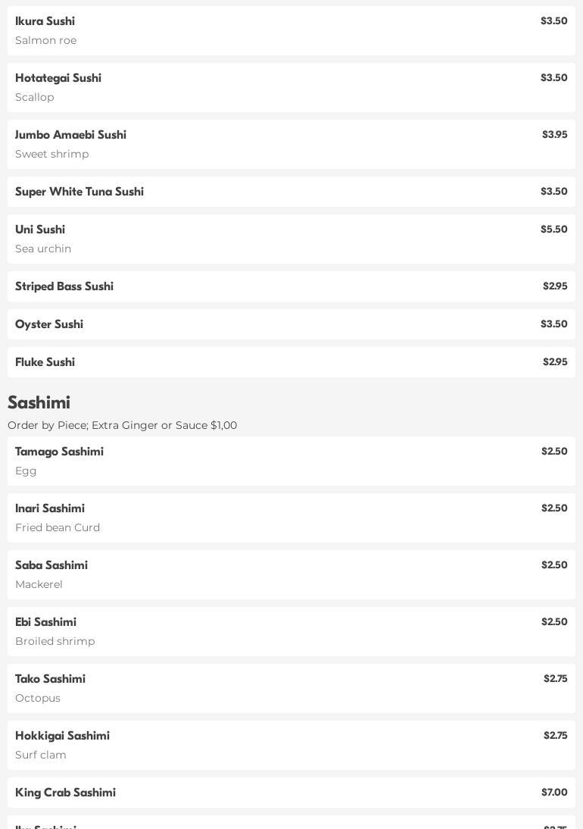This screenshot has height=829, width=583.
Task: Click the $3.95 Jumbo Amaebi price
Action: click(555, 135)
